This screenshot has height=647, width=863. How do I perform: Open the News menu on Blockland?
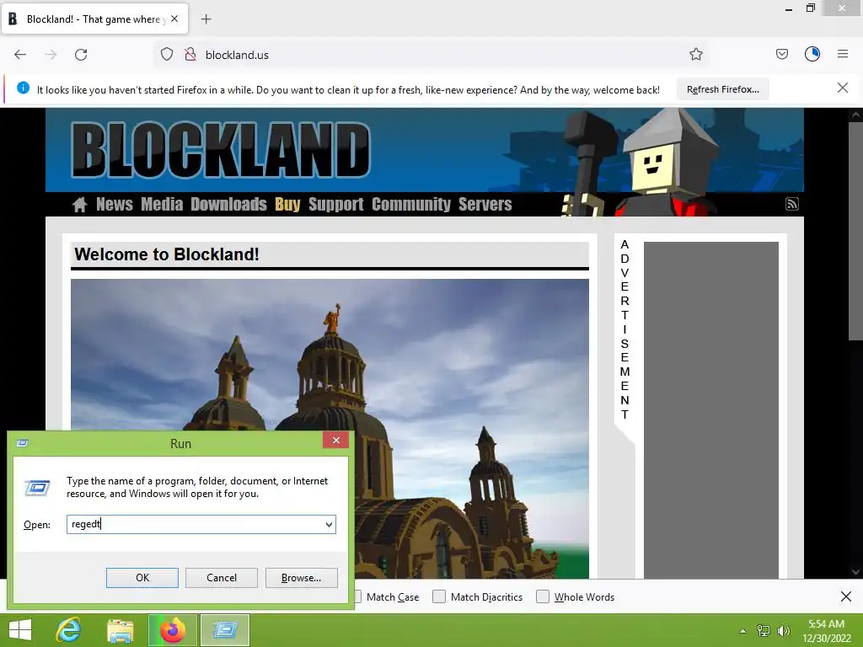(115, 204)
